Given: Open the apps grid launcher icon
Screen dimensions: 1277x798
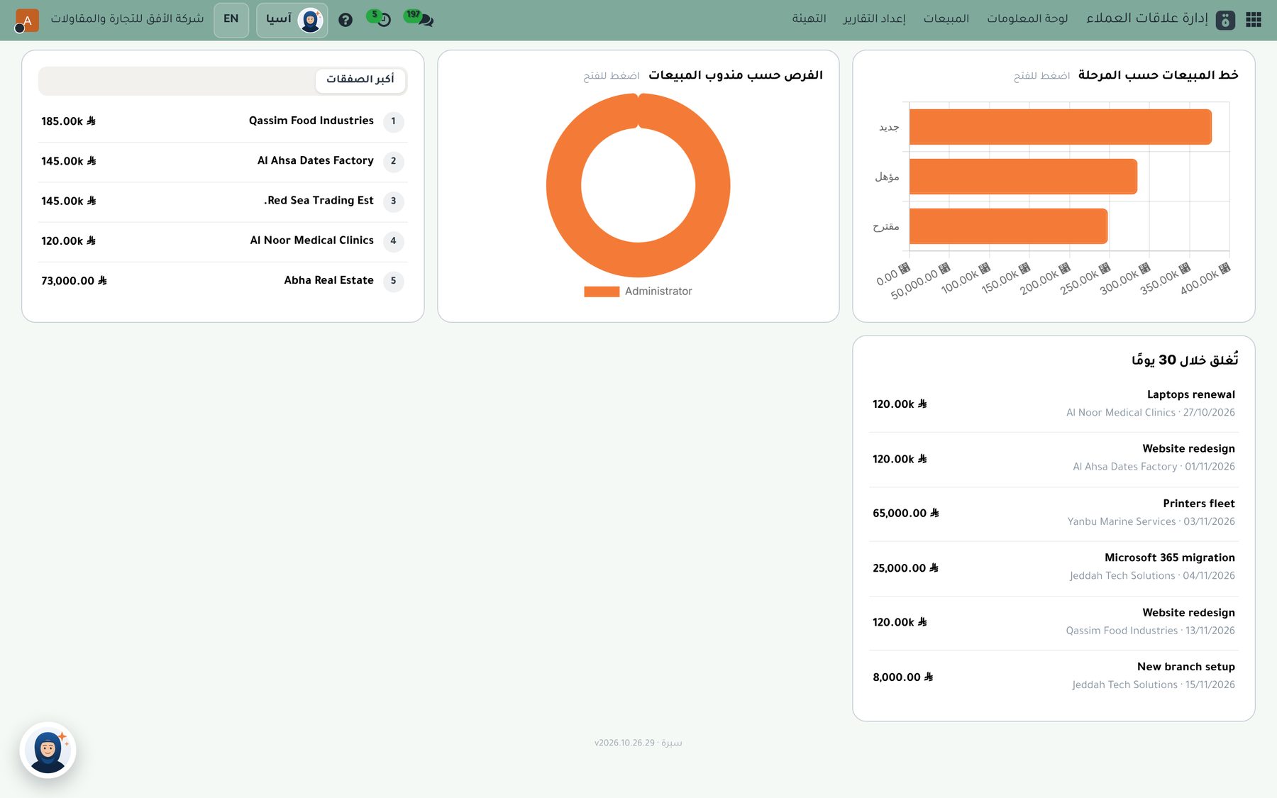Looking at the screenshot, I should click(1254, 19).
